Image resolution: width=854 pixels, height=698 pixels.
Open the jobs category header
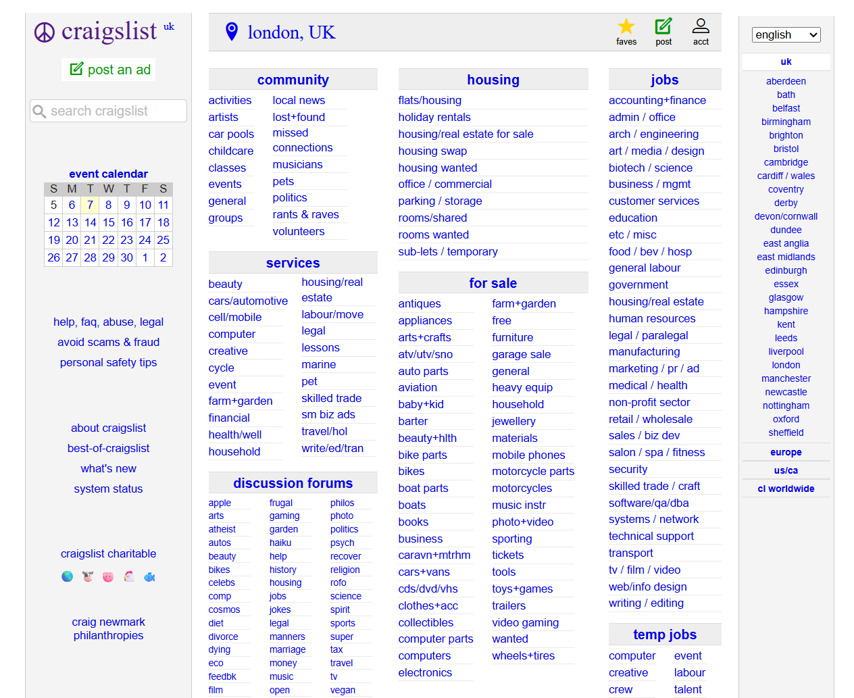[665, 80]
